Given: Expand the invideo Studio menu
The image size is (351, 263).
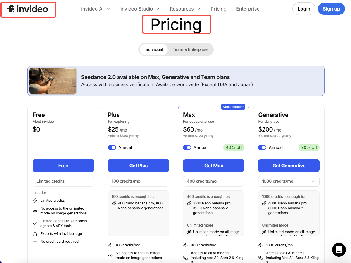Looking at the screenshot, I should [x=140, y=9].
